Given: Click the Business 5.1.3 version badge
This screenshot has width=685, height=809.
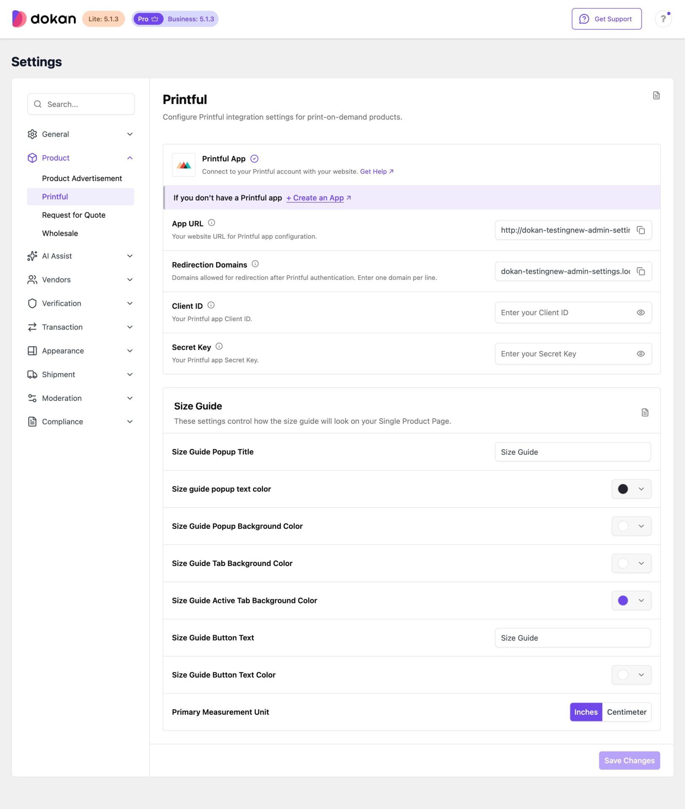Looking at the screenshot, I should [x=191, y=19].
